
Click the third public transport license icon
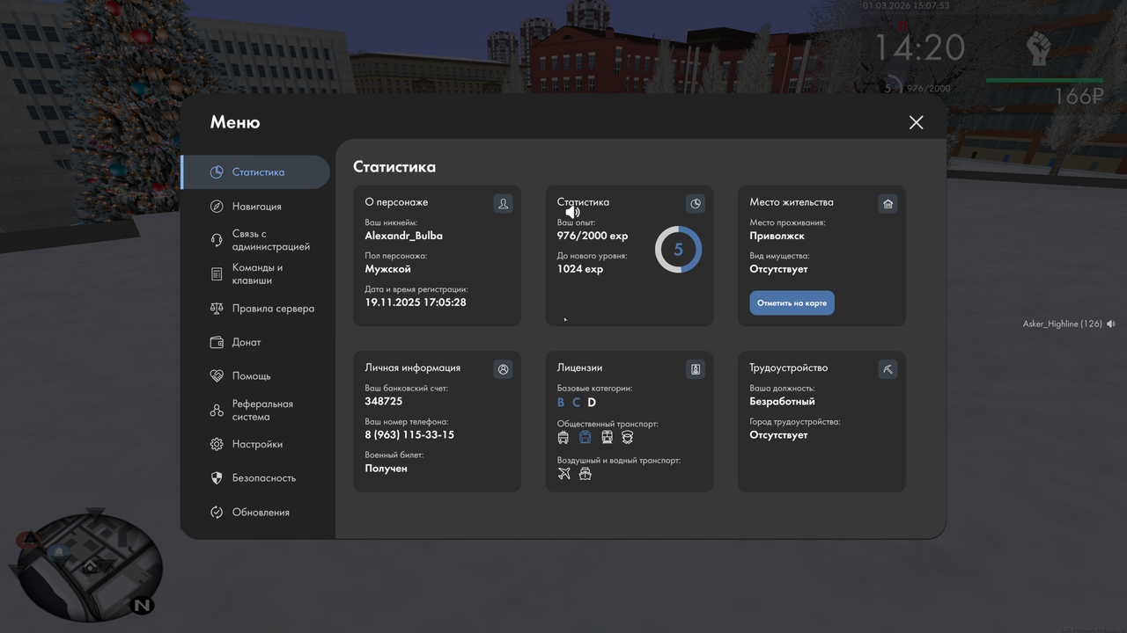[x=607, y=437]
